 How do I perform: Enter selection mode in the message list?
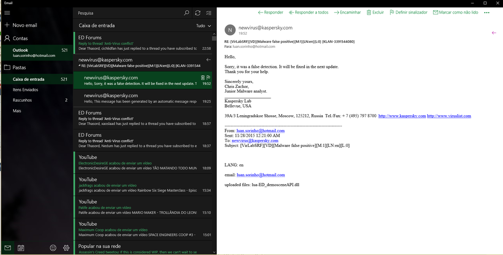pos(209,13)
